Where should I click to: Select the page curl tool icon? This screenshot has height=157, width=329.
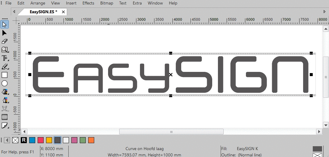click(x=5, y=125)
